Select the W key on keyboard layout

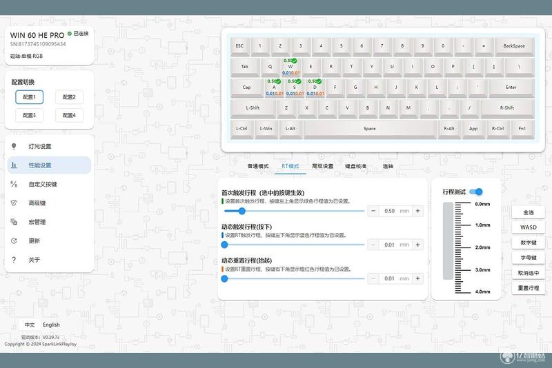tap(290, 66)
